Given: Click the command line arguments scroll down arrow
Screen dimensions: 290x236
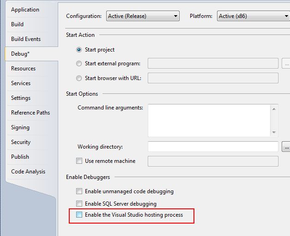Looking at the screenshot, I should (274, 132).
